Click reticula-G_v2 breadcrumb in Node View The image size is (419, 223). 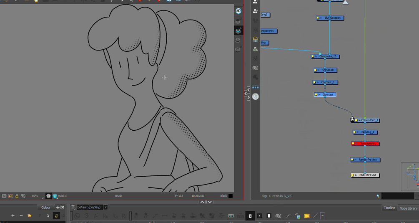pyautogui.click(x=282, y=196)
